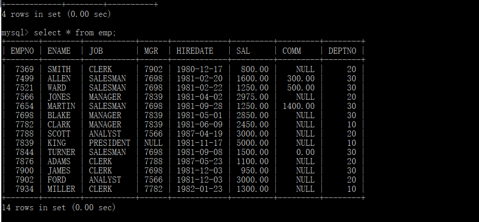Click the name MARTIN

tap(61, 106)
